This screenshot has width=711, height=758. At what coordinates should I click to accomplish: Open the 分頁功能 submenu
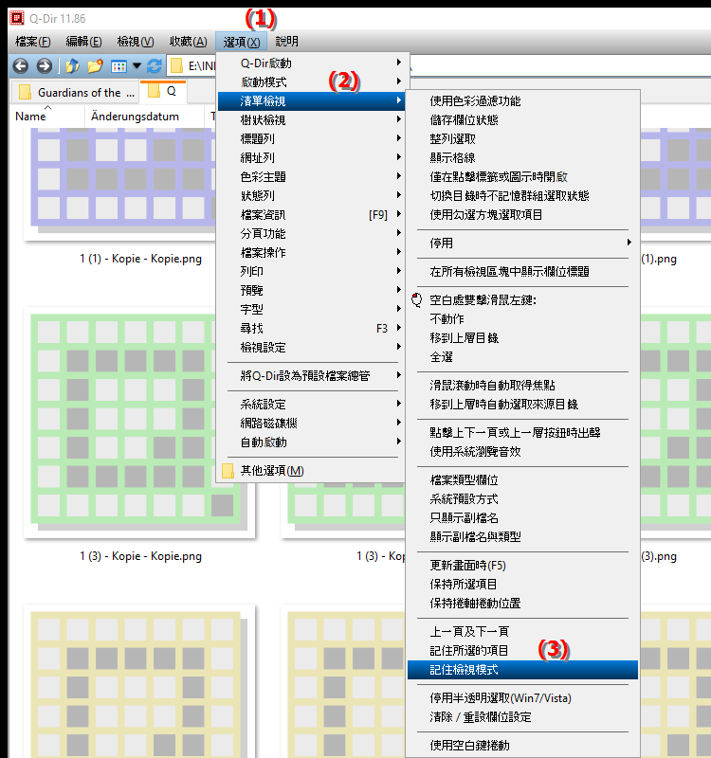point(311,233)
